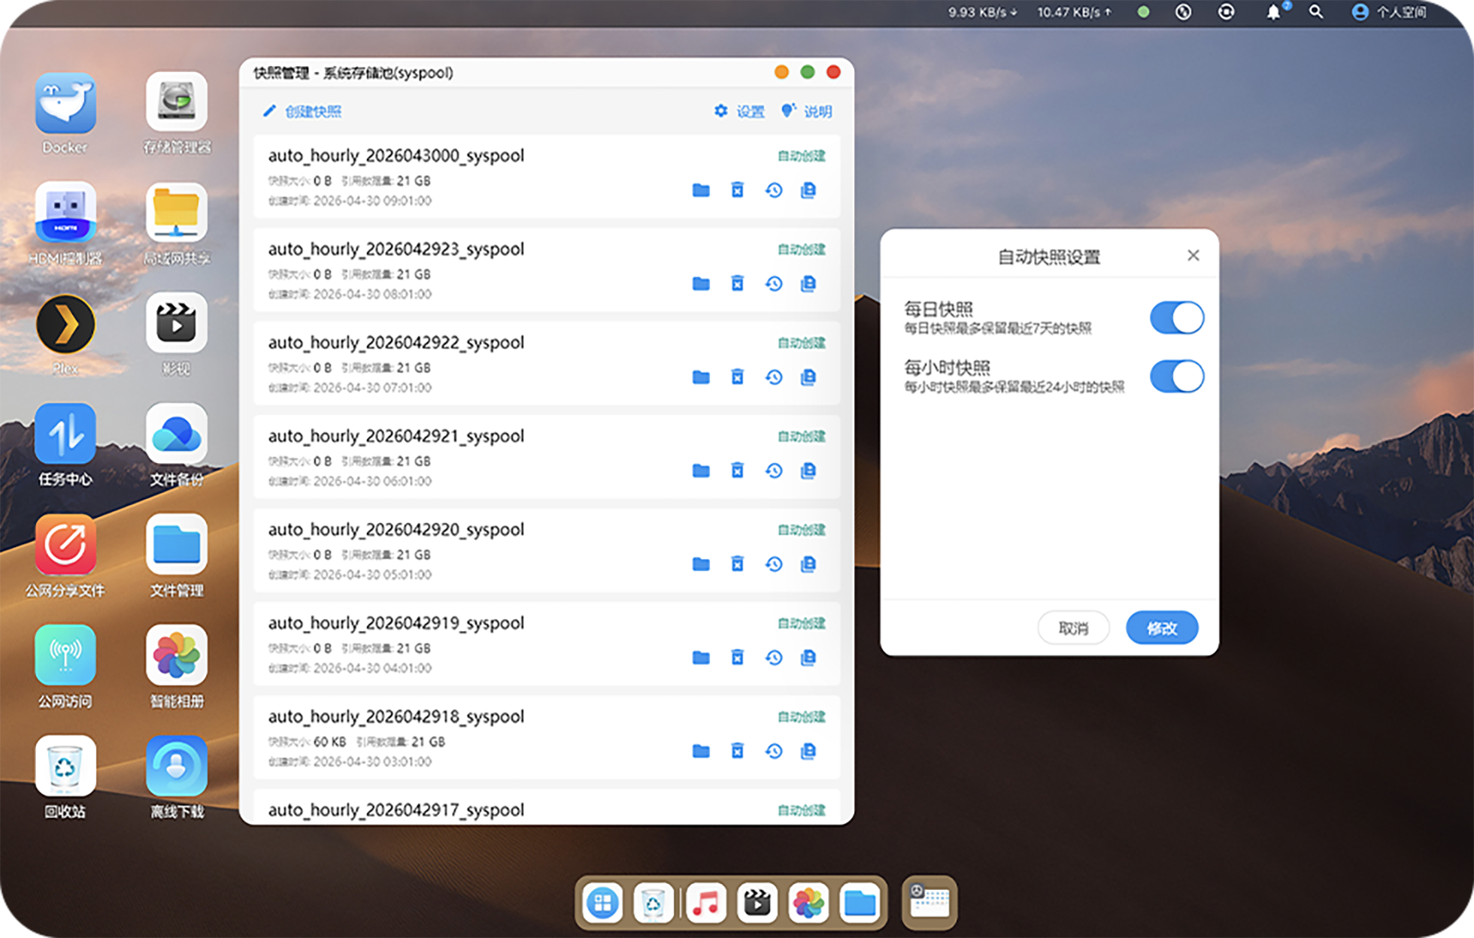Toggle the 每小时快照 switch

tap(1177, 377)
